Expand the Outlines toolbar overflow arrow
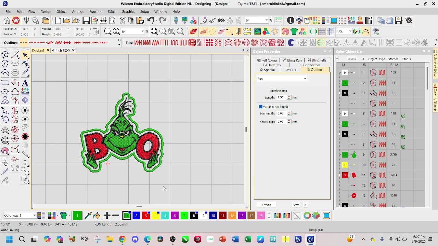Screen dimensions: 438x246 tap(119, 43)
